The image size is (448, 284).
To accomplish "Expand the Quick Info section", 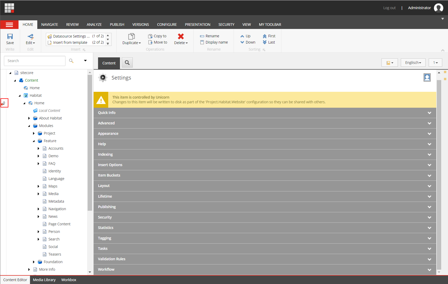I will [x=265, y=113].
